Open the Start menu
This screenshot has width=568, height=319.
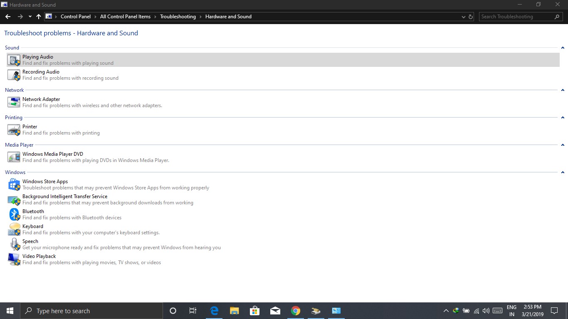[10, 311]
